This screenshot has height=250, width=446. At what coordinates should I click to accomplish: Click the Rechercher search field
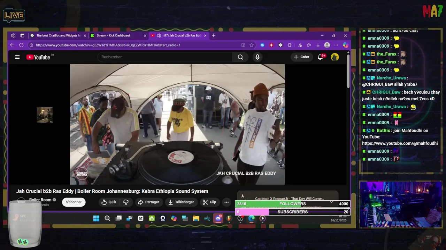(x=165, y=57)
